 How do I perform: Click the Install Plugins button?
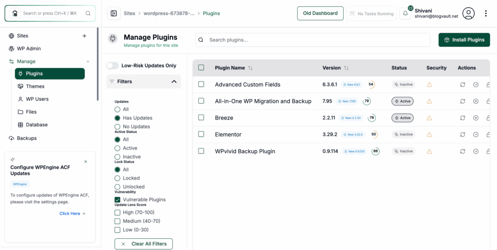464,40
